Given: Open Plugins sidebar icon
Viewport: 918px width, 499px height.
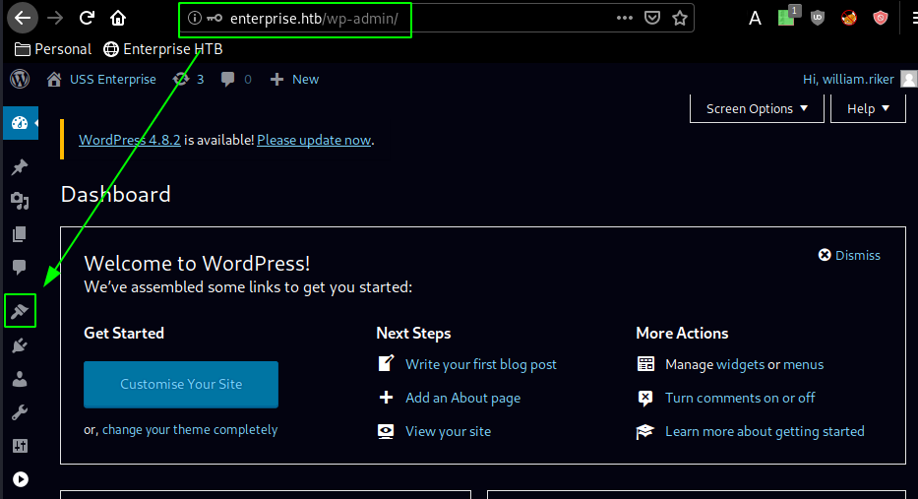Looking at the screenshot, I should [20, 345].
